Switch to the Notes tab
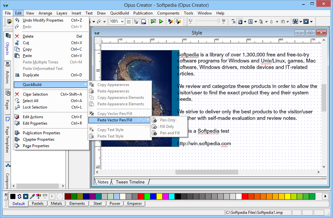333x218 pixels. pyautogui.click(x=103, y=182)
